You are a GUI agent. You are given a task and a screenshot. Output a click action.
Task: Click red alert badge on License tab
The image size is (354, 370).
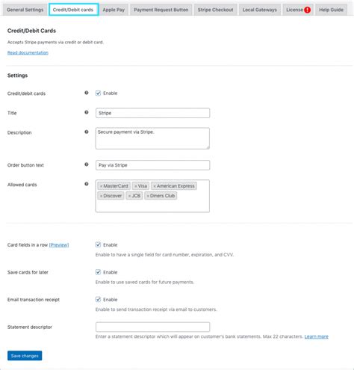click(x=308, y=10)
